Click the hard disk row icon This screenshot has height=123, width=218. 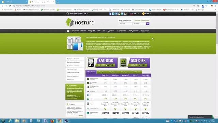point(88,87)
